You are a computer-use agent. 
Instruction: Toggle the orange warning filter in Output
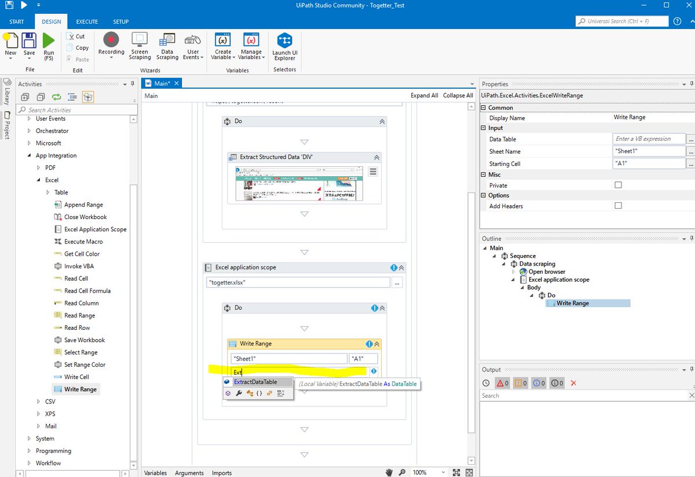click(x=521, y=383)
